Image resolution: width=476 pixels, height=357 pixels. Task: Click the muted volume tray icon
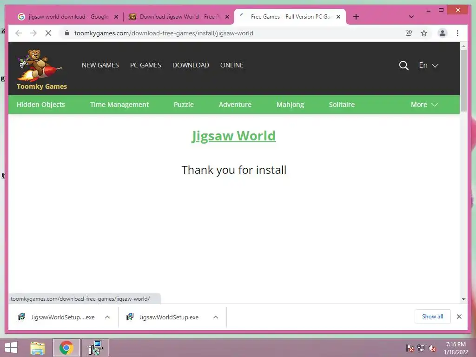432,348
